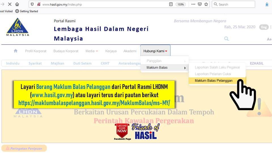Open the downloads arrow

pos(267,4)
